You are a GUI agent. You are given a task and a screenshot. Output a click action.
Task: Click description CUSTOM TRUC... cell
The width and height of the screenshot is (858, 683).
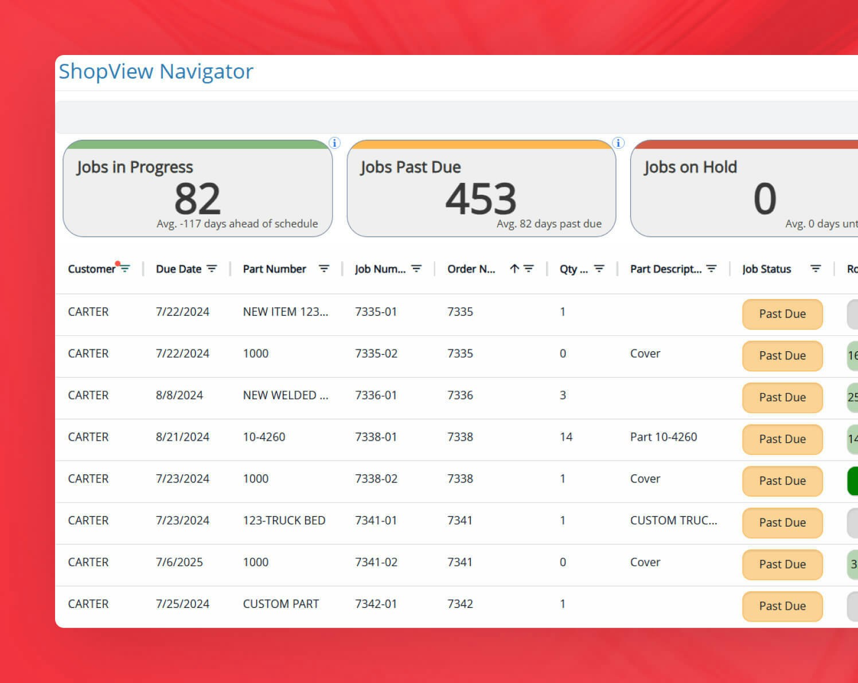(673, 521)
